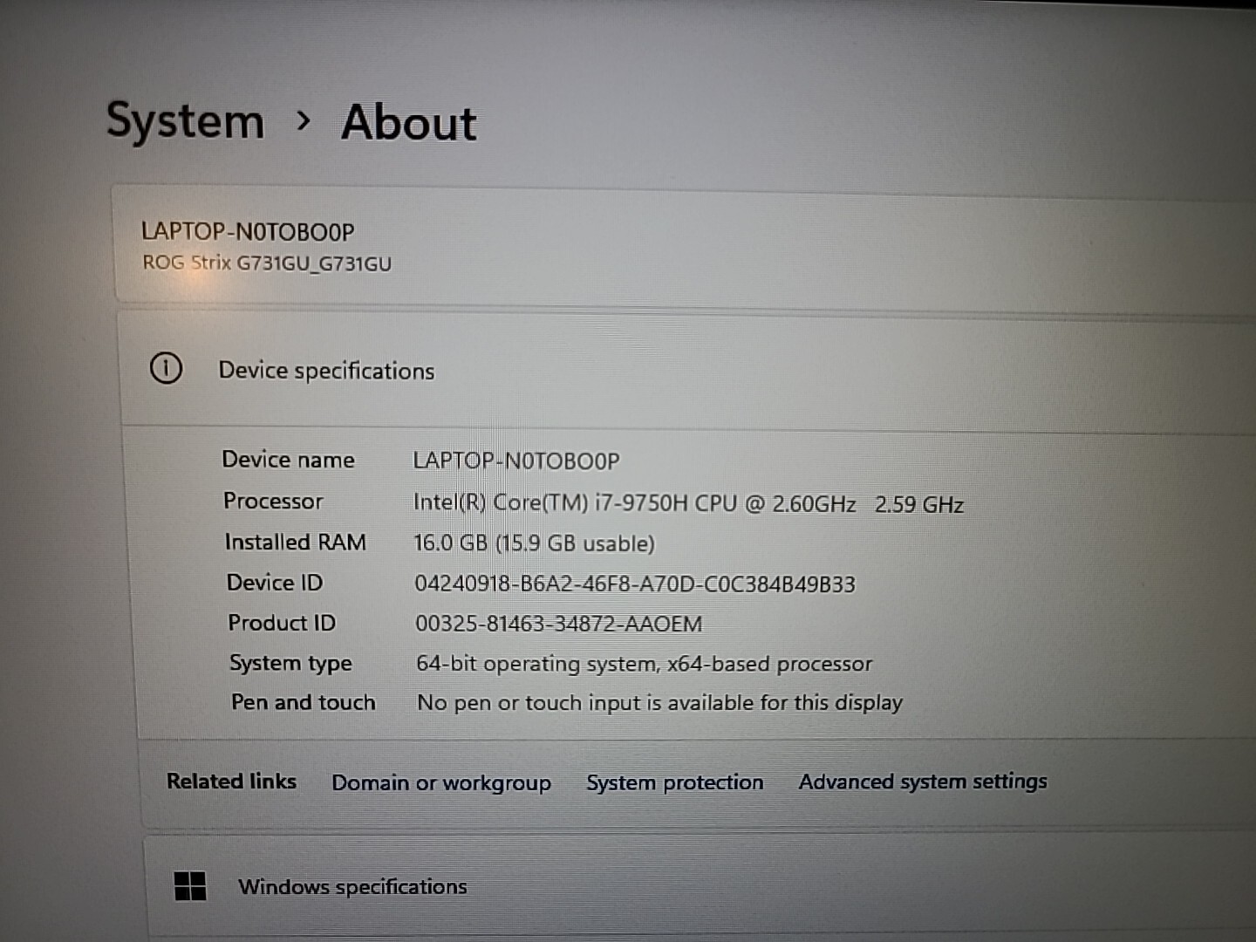Open Domain or workgroup link
Viewport: 1256px width, 942px height.
click(x=441, y=782)
